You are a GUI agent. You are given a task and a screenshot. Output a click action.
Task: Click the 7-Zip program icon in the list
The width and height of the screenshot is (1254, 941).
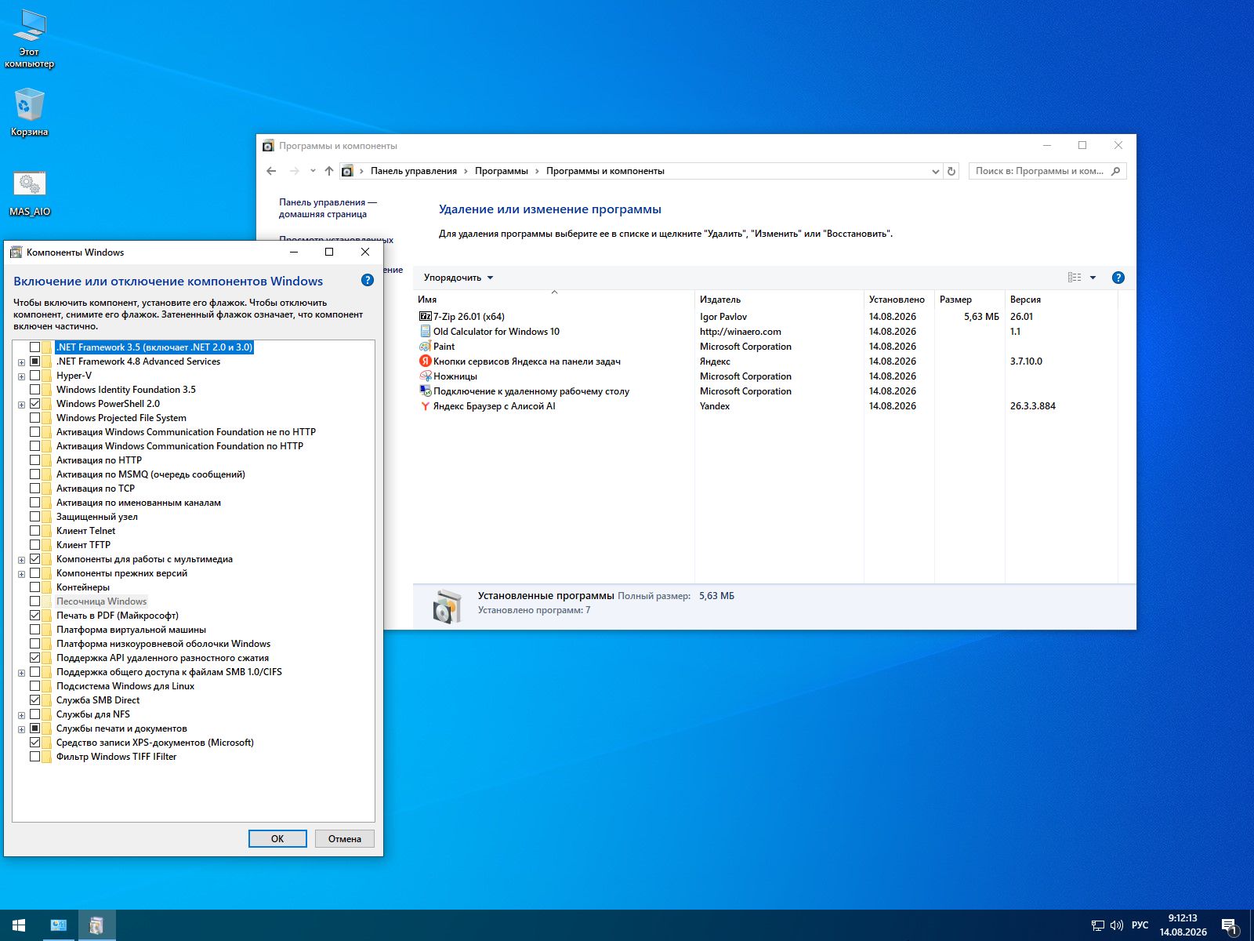(426, 317)
